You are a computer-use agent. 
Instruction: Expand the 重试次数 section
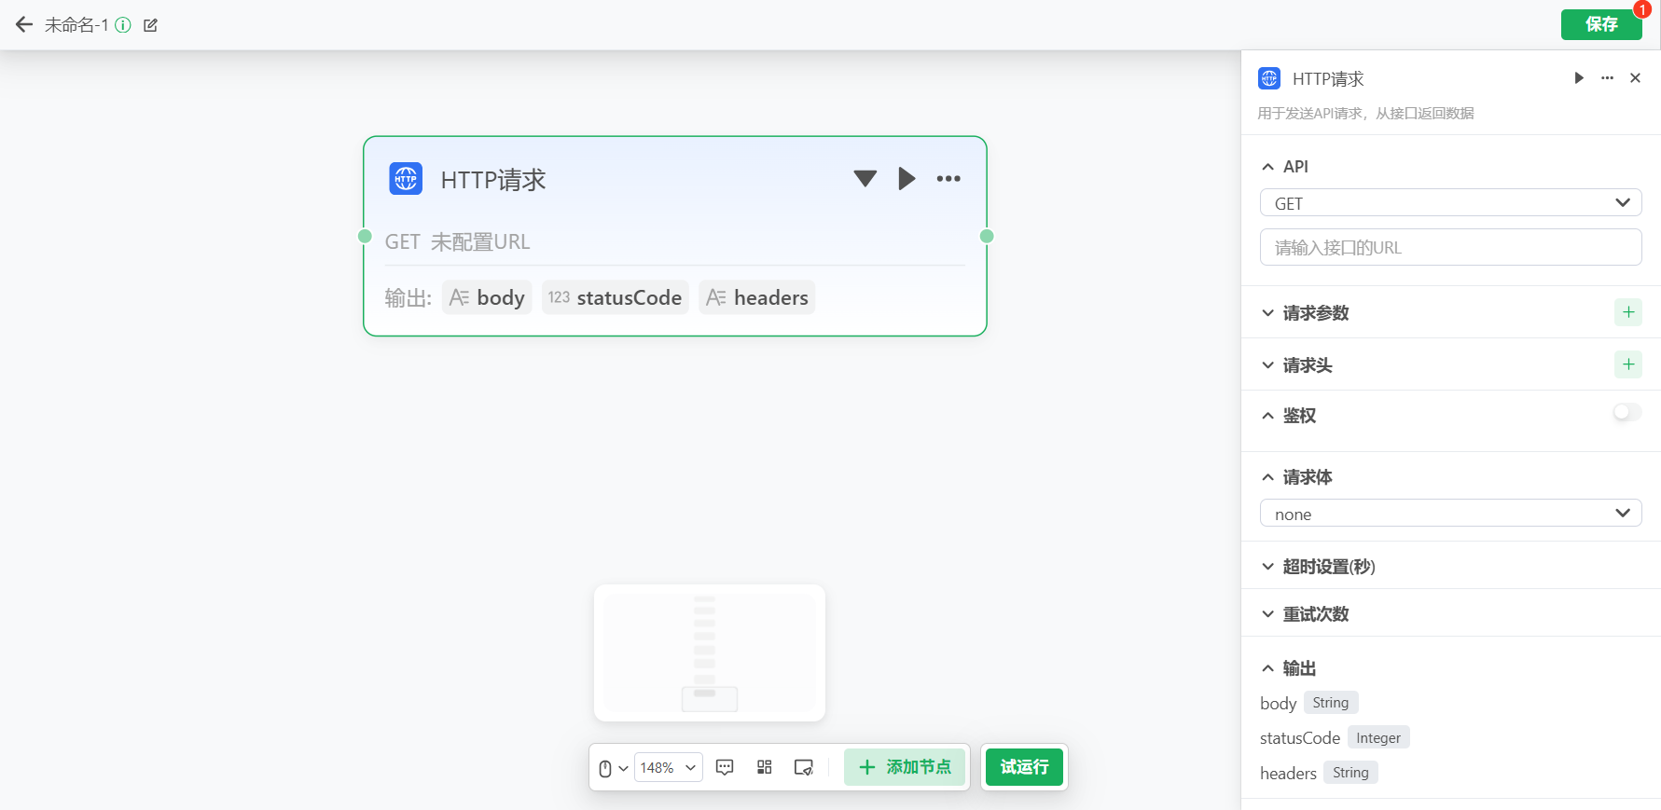1315,614
